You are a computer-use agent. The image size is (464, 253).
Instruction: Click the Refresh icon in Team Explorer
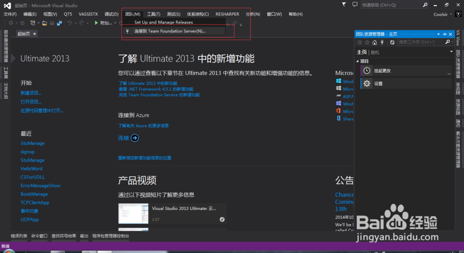pos(392,42)
